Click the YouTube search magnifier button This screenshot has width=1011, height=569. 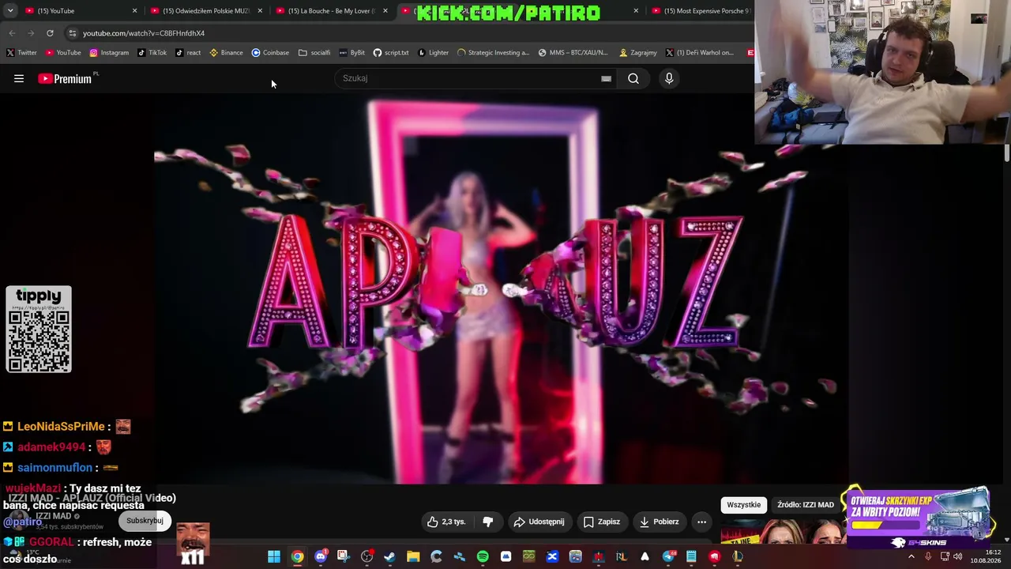(633, 78)
